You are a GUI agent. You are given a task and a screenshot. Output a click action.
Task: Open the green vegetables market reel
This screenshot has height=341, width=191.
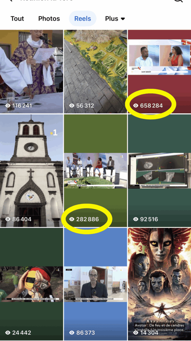pos(95,72)
